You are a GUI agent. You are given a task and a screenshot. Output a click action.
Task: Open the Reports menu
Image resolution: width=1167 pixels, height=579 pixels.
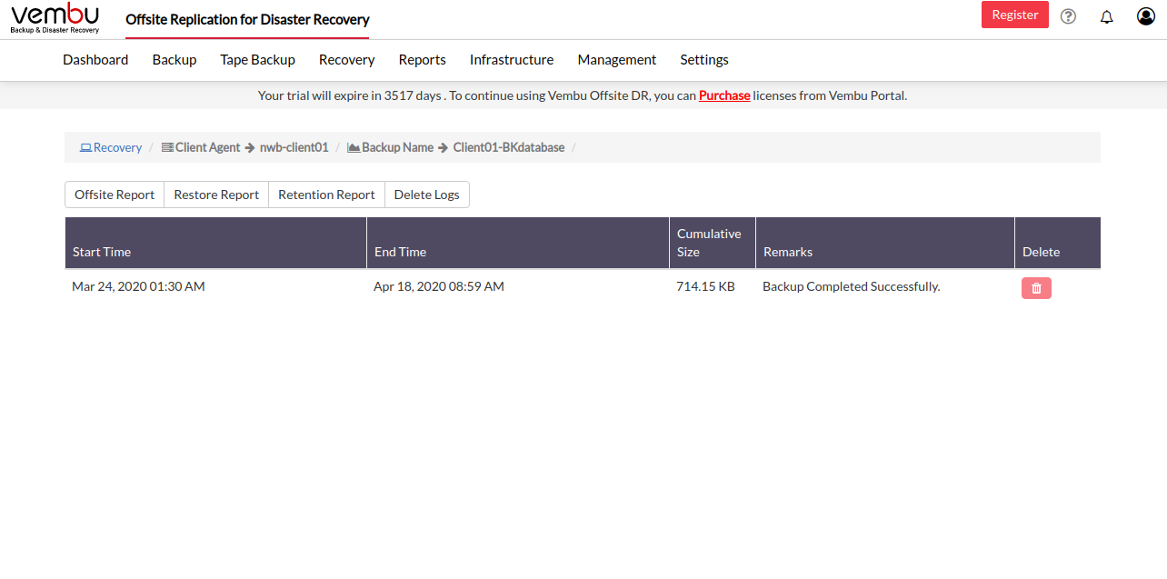pyautogui.click(x=422, y=60)
